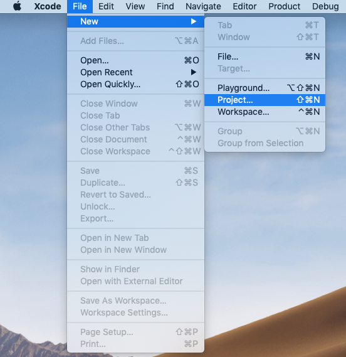The height and width of the screenshot is (357, 346).
Task: Select File... in New submenu
Action: coord(265,56)
